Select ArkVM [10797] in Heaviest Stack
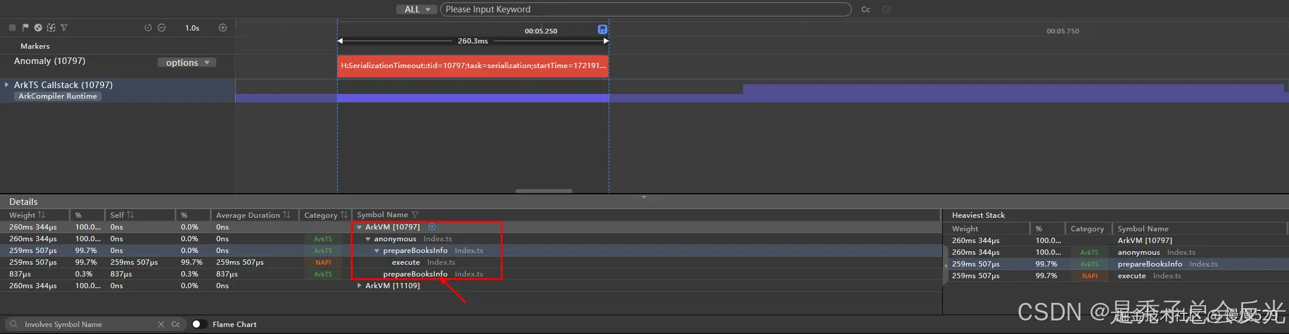This screenshot has height=334, width=1289. click(x=1117, y=241)
